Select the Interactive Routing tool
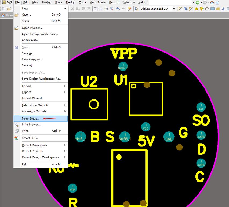229x207 pixels. 180,9
